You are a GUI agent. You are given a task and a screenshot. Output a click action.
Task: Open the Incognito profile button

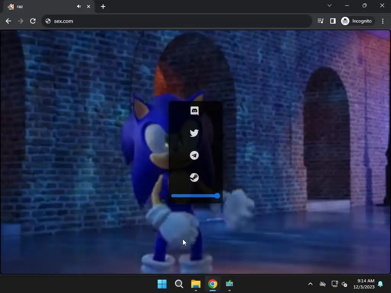tap(357, 21)
